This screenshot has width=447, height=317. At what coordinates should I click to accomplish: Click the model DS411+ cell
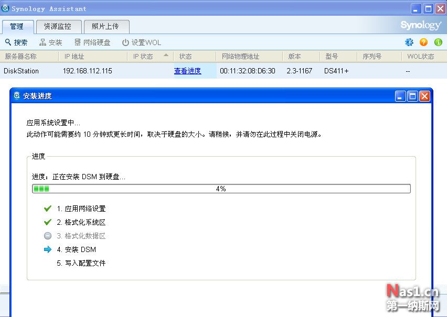coord(336,71)
